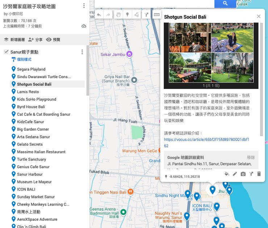Click the trash Delete feature icon

pos(259,174)
